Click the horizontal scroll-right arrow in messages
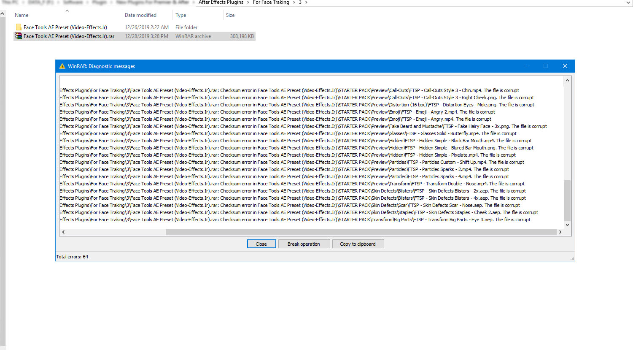This screenshot has height=350, width=633. tap(560, 232)
